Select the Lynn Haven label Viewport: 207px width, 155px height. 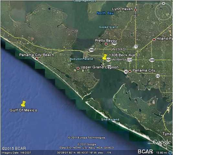coord(122,9)
